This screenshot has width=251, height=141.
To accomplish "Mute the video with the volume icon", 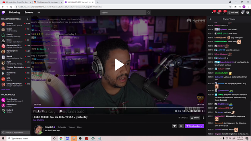I will (x=42, y=111).
